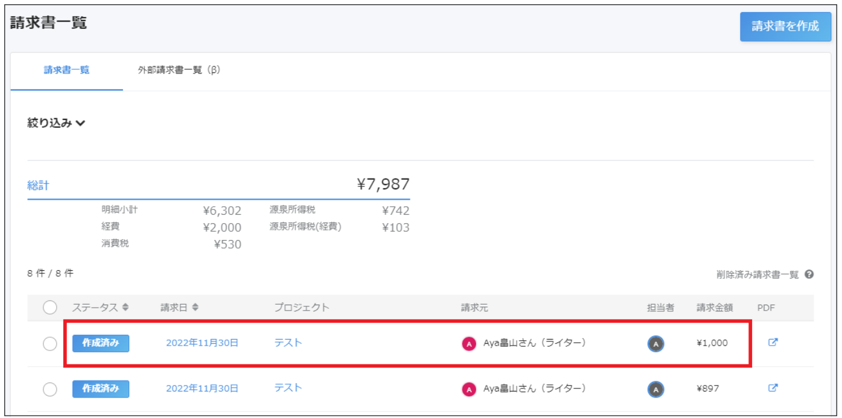This screenshot has width=842, height=418.
Task: Click help icon beside 削除済み請求書一覧
Action: point(809,274)
